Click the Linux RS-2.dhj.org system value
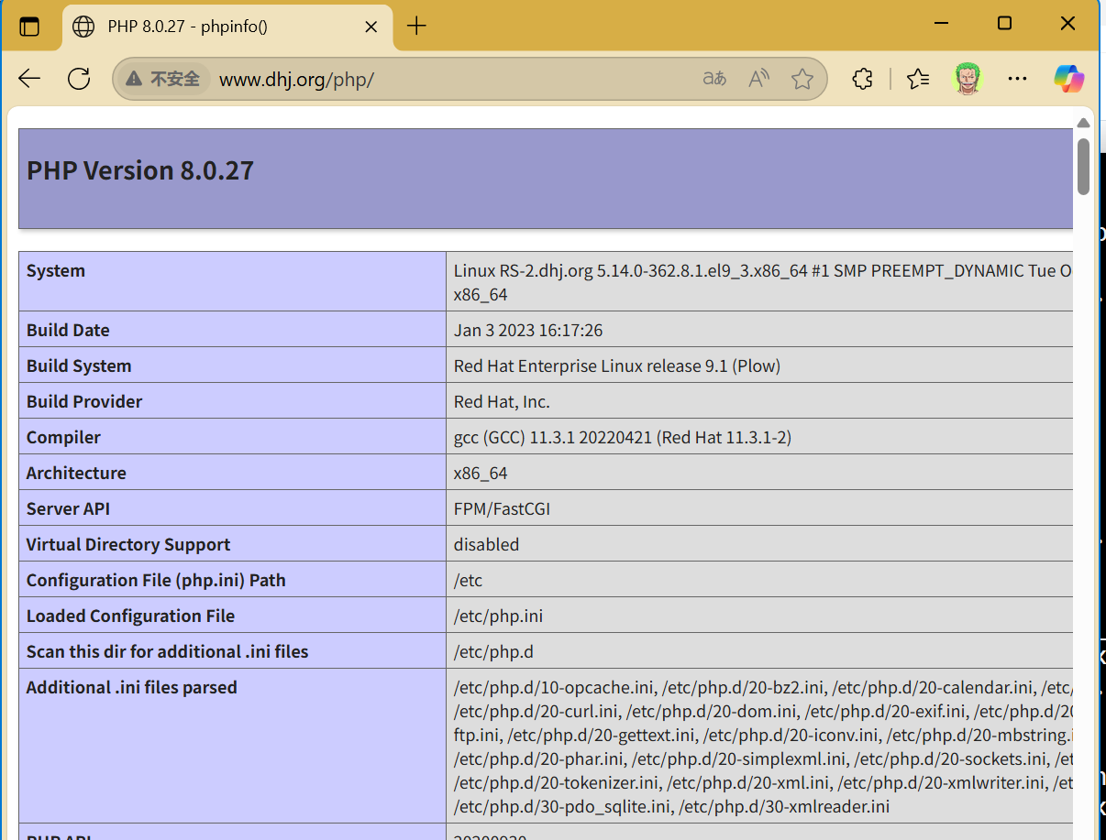 763,282
